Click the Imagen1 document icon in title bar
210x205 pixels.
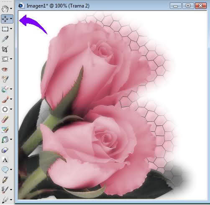[x=21, y=6]
